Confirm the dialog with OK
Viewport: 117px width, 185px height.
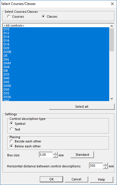coord(51,179)
